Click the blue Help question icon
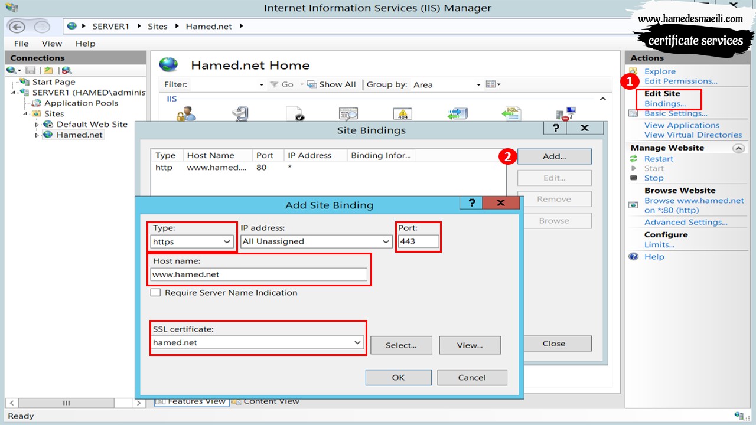The image size is (756, 425). (x=634, y=257)
